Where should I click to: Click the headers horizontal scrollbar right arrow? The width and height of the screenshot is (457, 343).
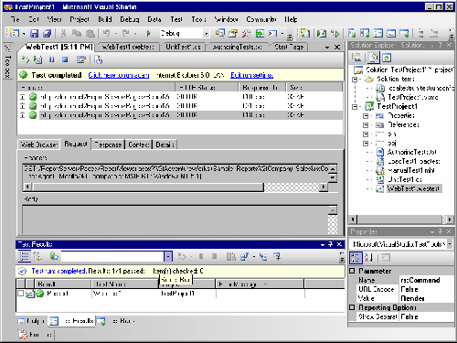point(324,187)
